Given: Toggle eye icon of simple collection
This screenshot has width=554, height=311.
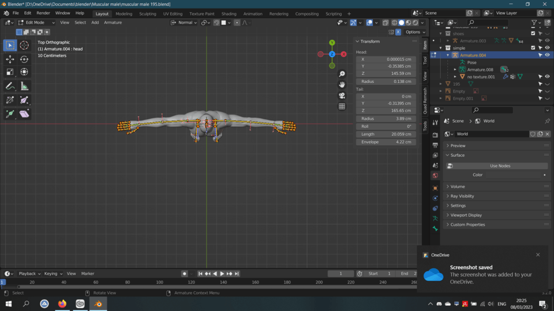Looking at the screenshot, I should [547, 48].
